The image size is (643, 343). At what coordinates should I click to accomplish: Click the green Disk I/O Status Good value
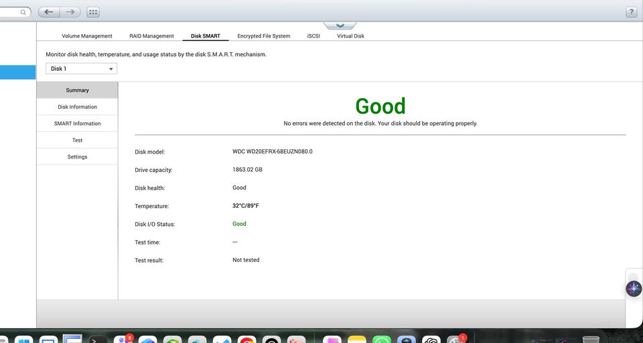pos(239,224)
